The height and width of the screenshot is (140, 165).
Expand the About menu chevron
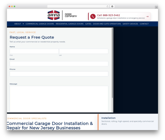[x=23, y=24]
